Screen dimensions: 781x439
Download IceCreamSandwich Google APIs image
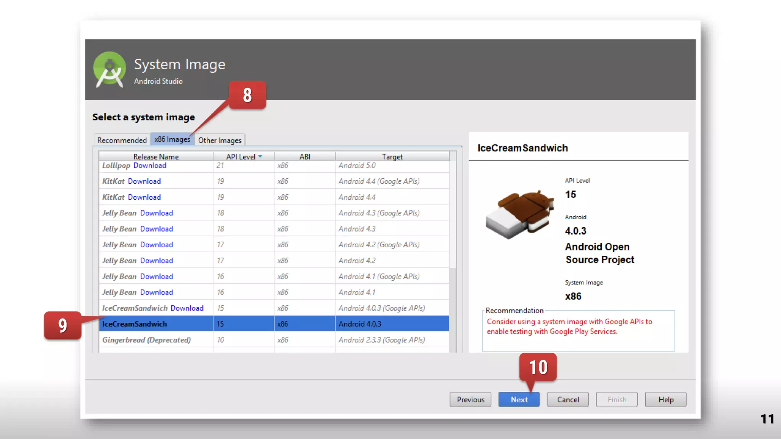click(187, 308)
